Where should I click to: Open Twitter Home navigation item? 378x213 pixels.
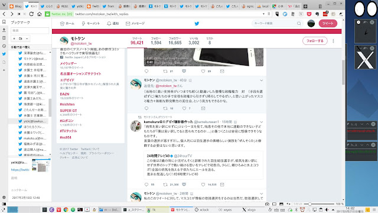67,24
